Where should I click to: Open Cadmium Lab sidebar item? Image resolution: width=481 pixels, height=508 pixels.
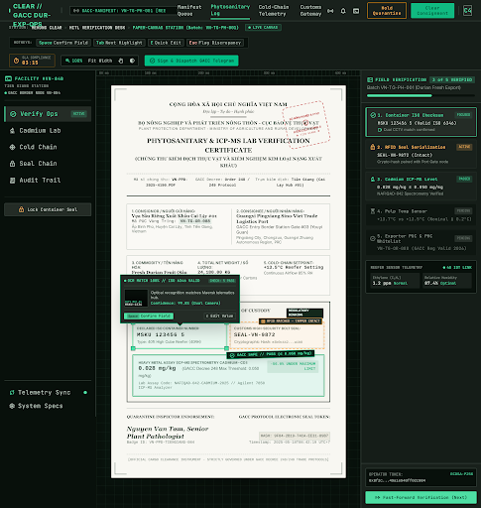point(48,131)
